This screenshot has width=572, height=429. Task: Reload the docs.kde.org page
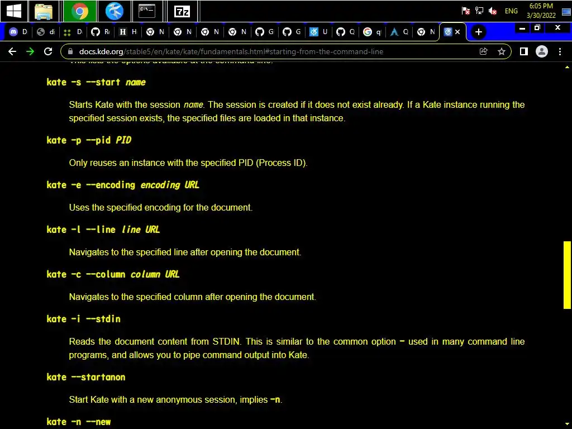pos(48,51)
